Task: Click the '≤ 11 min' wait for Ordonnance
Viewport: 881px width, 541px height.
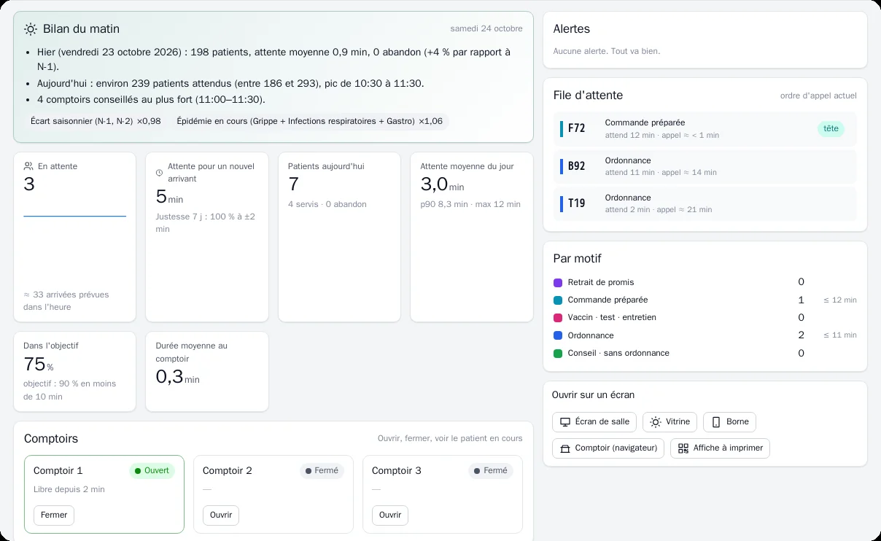Action: (x=840, y=335)
